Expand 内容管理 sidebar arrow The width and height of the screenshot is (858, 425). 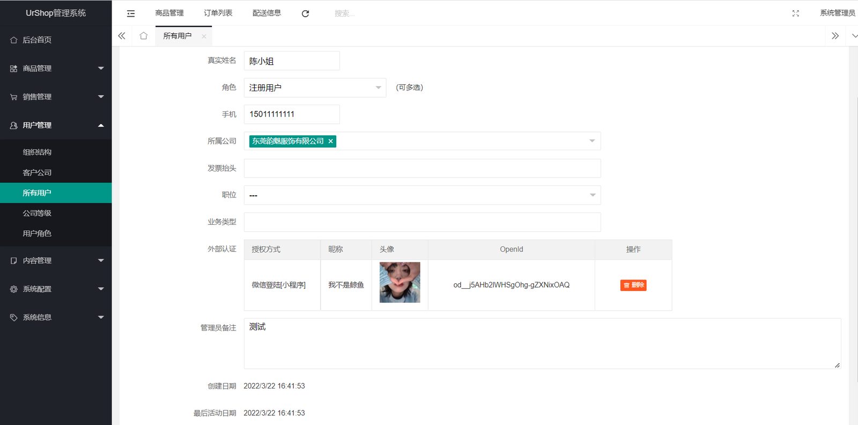tap(101, 261)
